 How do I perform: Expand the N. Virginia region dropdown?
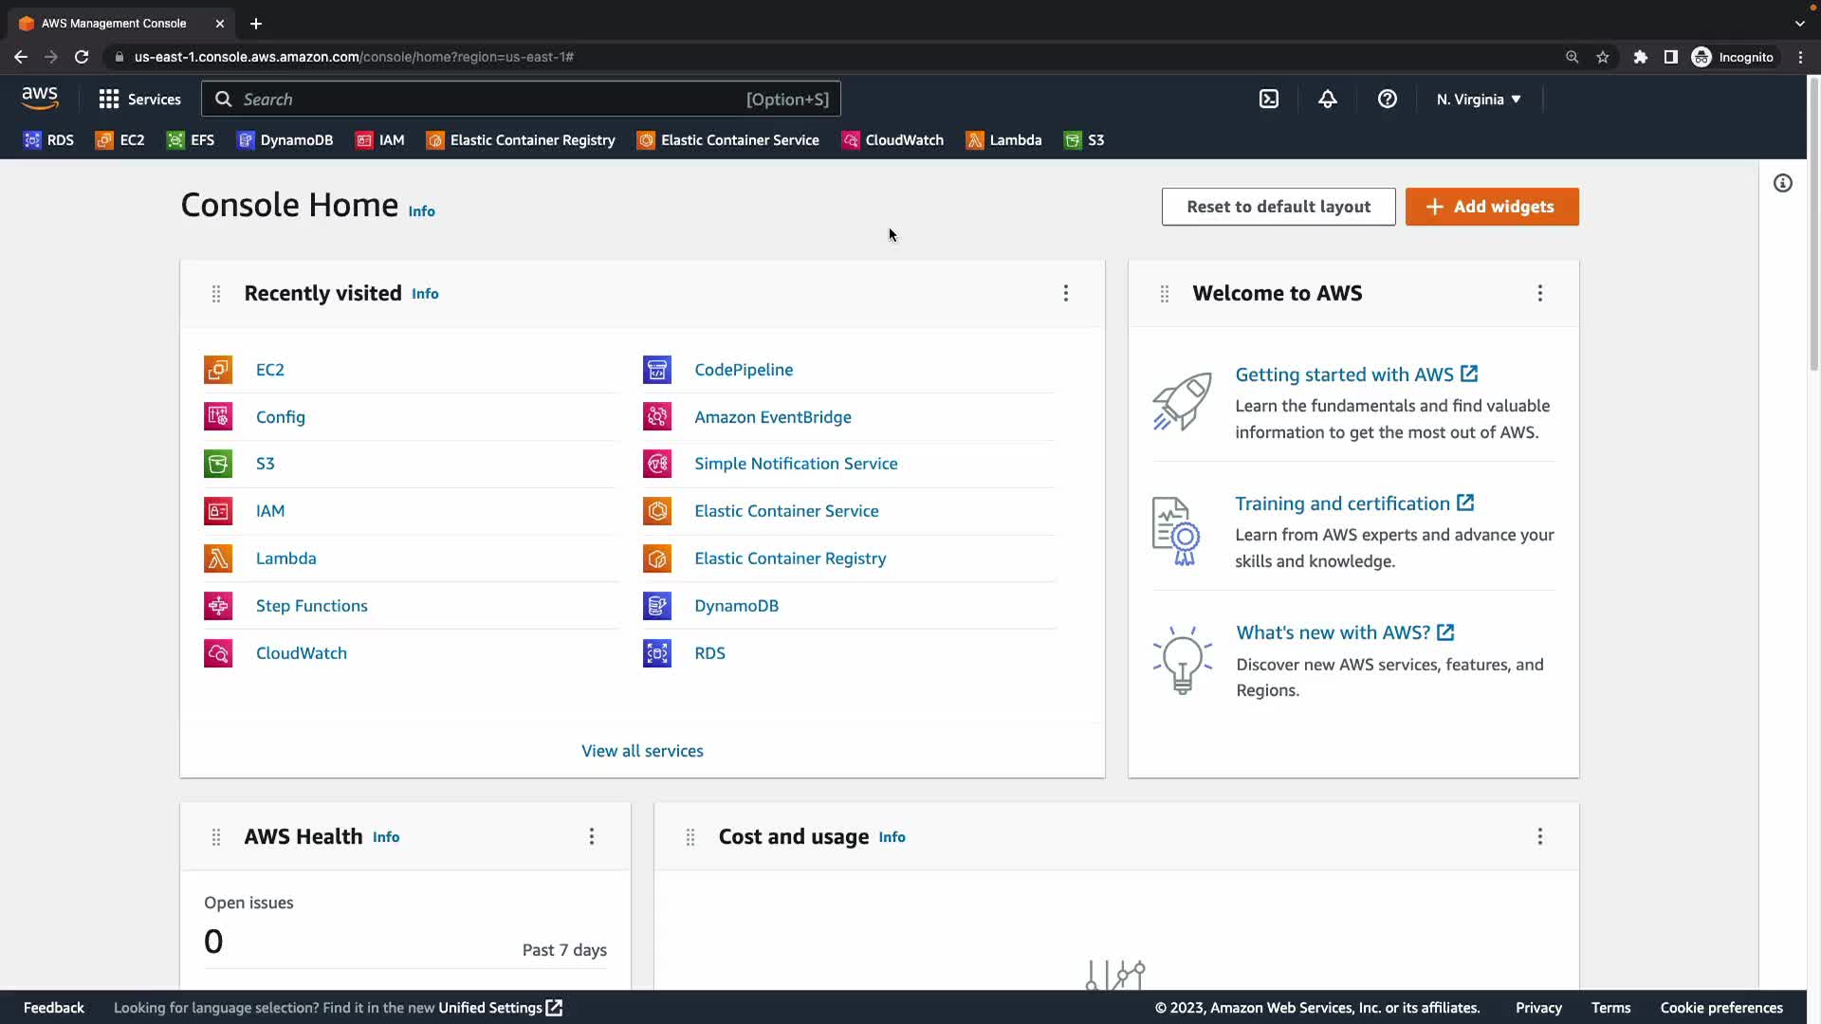point(1478,99)
